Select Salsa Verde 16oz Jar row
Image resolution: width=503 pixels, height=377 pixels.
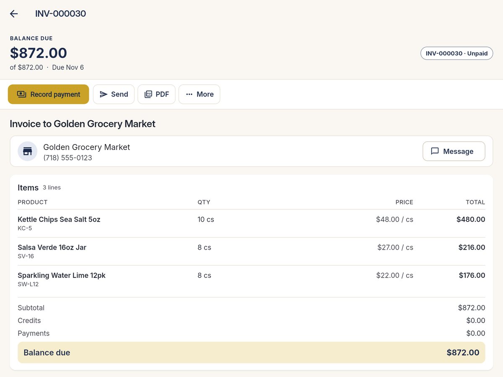coord(251,251)
